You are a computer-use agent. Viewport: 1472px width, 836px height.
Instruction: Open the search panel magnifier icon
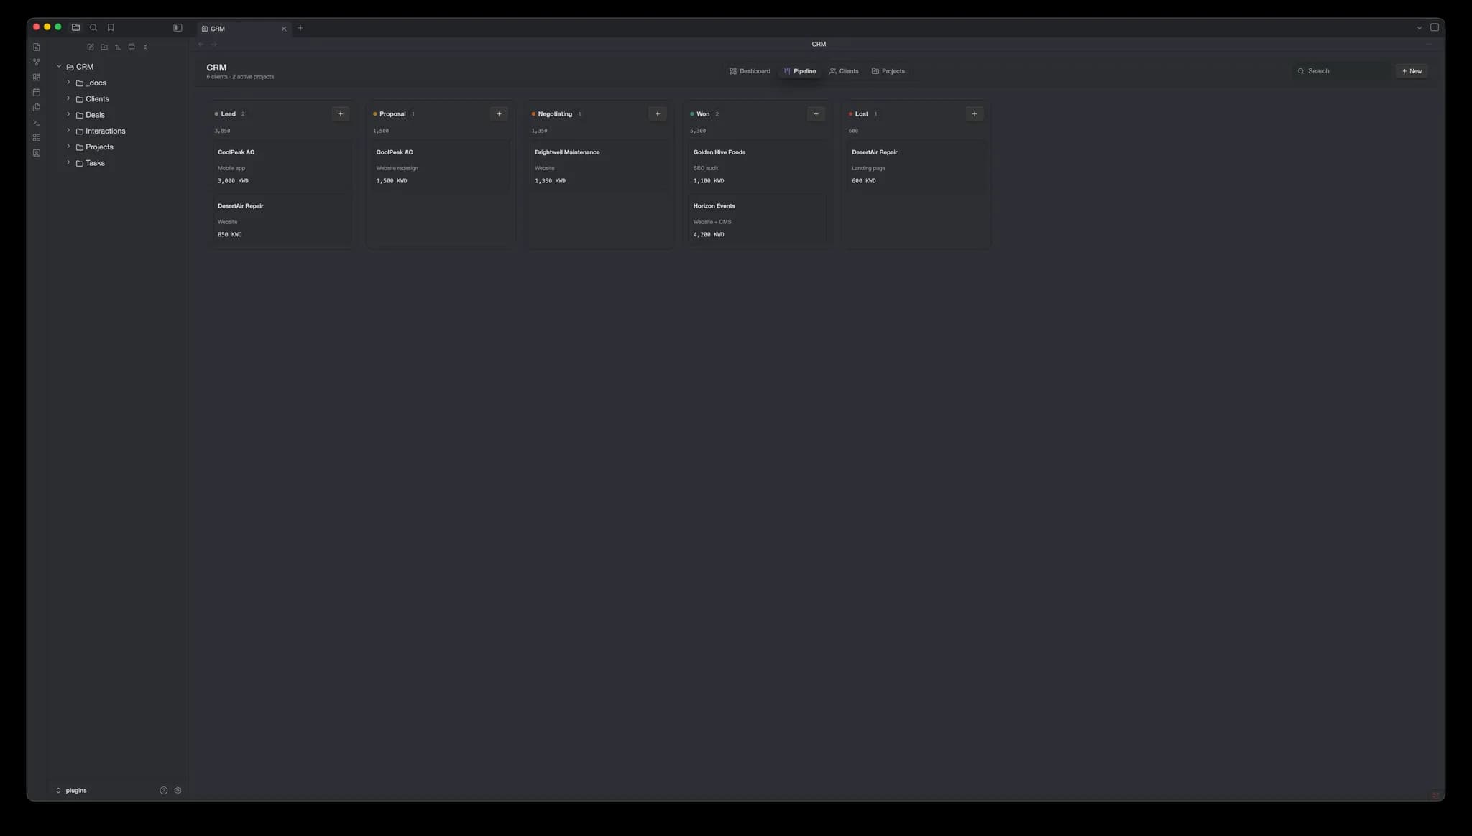click(93, 27)
